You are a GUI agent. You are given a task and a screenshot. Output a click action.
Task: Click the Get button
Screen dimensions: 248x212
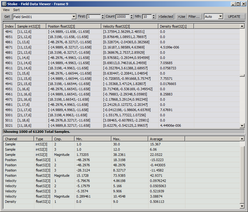point(7,17)
